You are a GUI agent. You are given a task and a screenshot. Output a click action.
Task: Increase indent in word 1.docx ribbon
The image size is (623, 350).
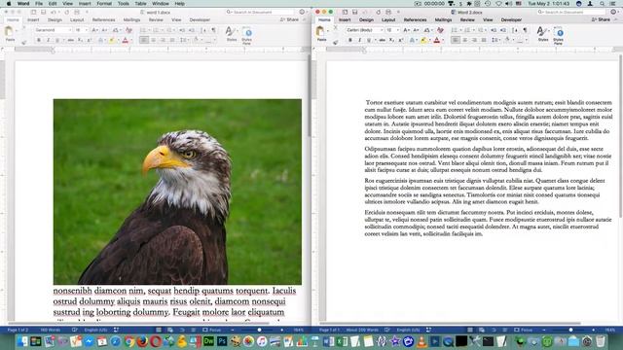[x=192, y=30]
